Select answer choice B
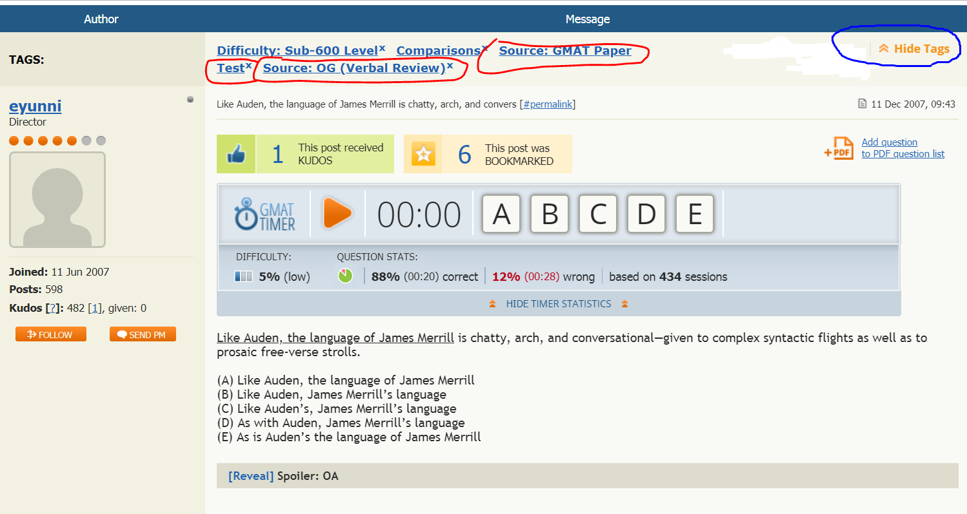967x514 pixels. 550,214
